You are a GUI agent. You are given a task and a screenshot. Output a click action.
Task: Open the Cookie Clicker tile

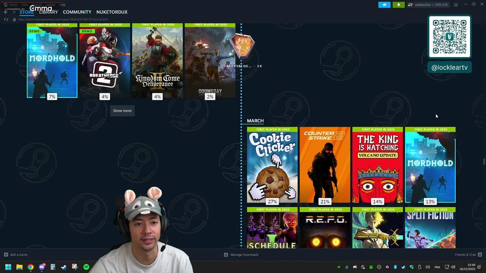(272, 165)
